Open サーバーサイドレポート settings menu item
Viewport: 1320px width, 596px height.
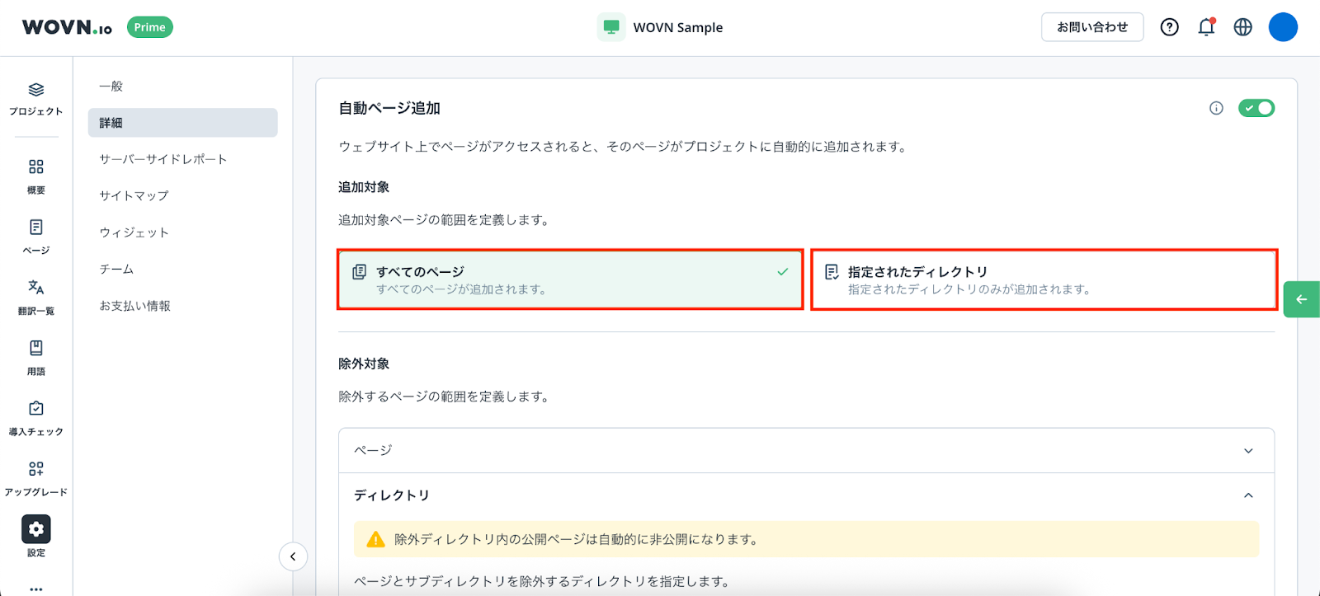click(x=163, y=159)
